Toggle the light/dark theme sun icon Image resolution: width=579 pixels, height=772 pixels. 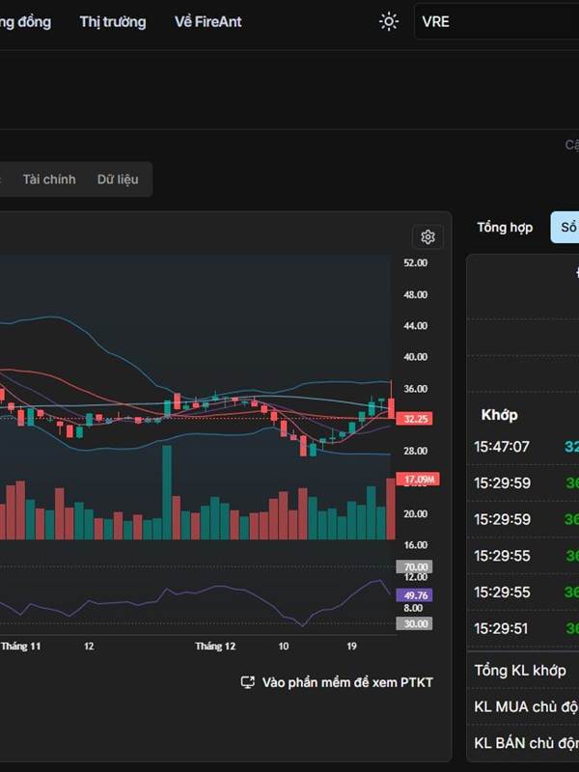[x=388, y=21]
